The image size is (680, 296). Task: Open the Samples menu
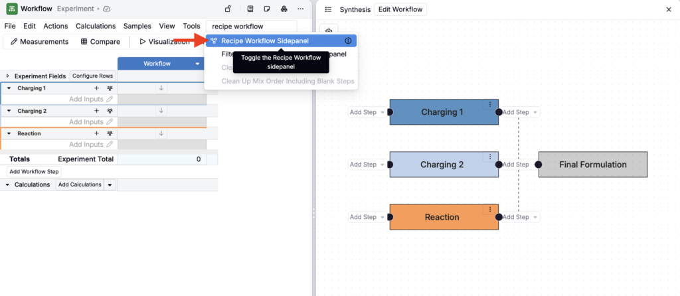(x=137, y=26)
